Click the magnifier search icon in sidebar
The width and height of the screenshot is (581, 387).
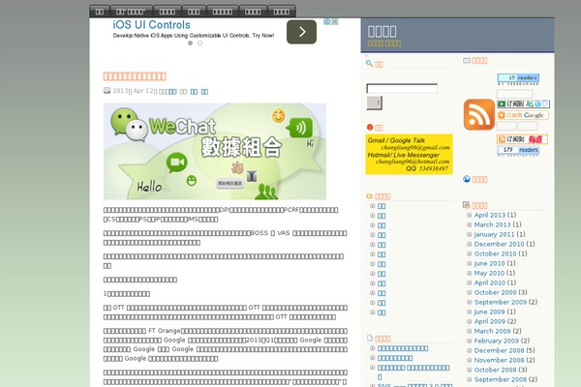click(369, 63)
